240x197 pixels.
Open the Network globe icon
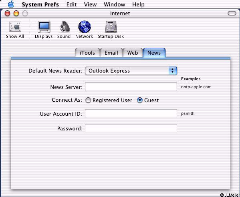85,27
